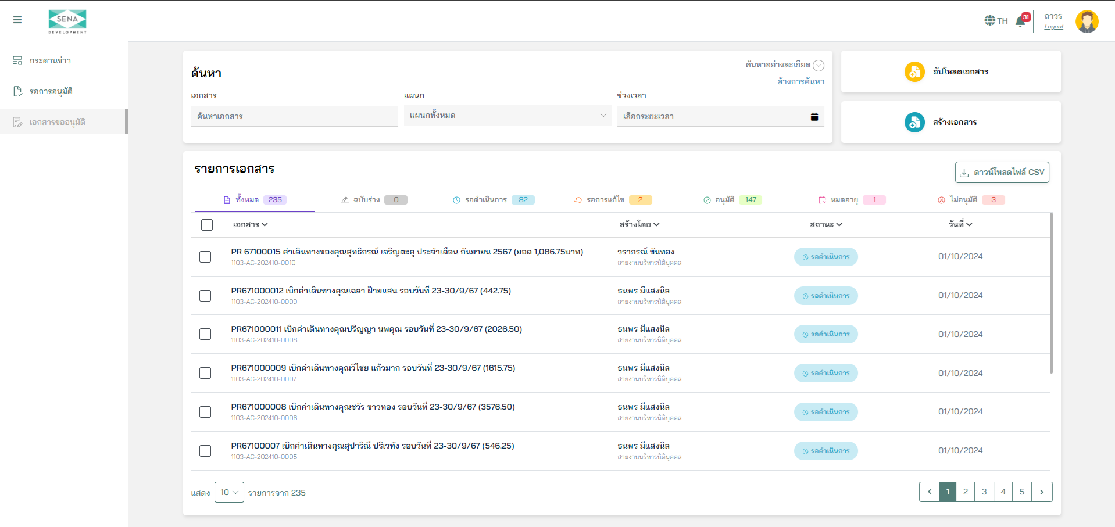Select checkbox for PR671000009 row

click(x=205, y=373)
